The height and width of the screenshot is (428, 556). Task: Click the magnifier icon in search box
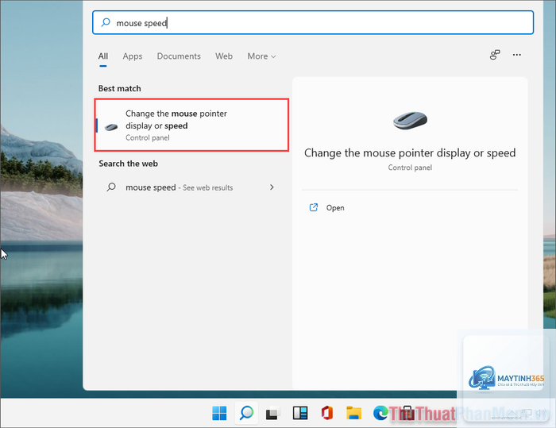click(106, 22)
